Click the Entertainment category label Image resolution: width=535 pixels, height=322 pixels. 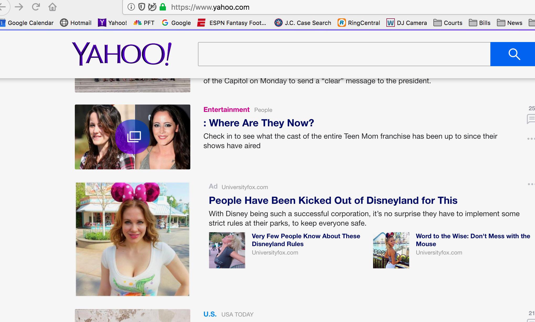226,110
